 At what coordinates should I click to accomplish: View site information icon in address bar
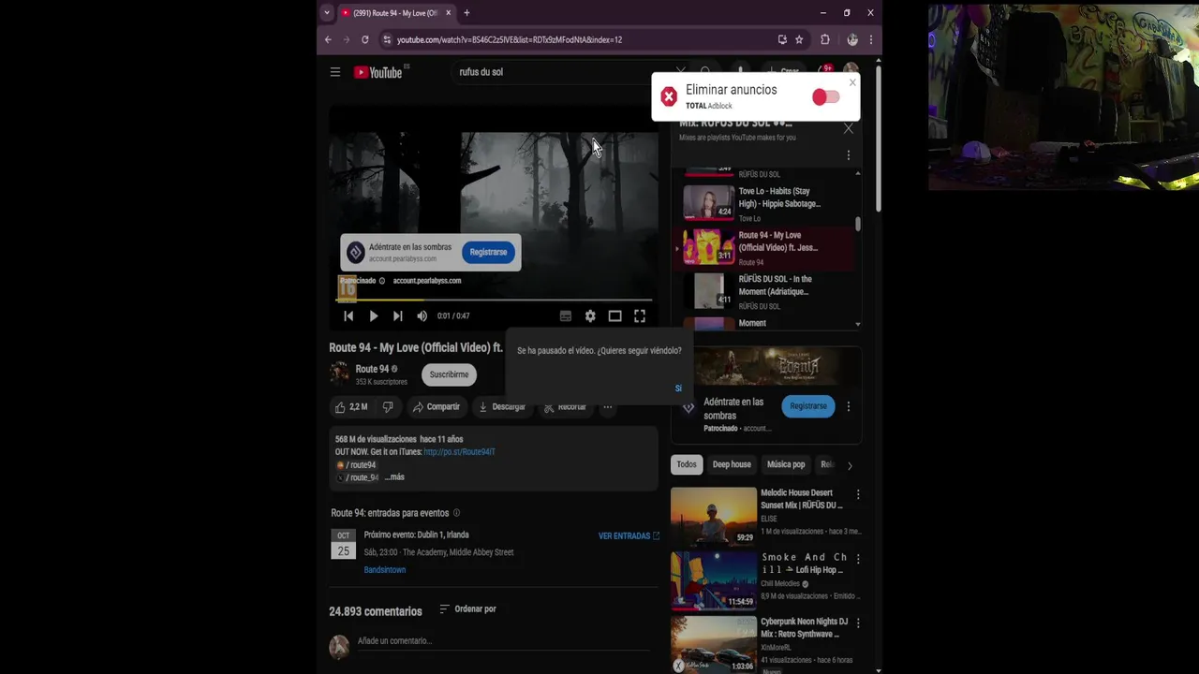pos(387,39)
